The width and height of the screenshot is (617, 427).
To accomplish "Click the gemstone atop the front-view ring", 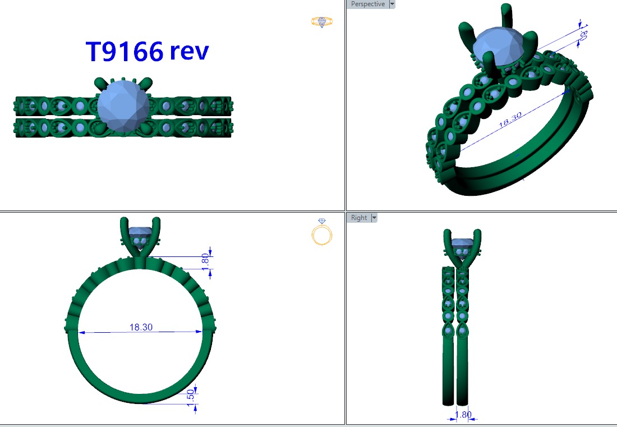I will [140, 232].
